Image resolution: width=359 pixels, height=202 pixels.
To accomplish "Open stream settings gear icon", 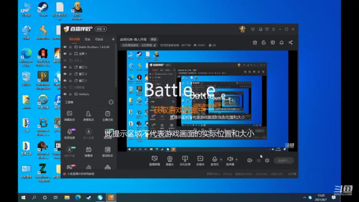I will click(x=267, y=161).
